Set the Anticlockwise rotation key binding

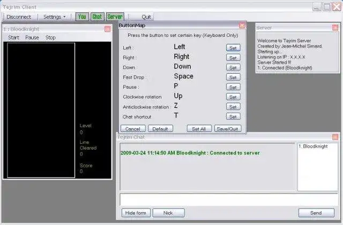(233, 106)
